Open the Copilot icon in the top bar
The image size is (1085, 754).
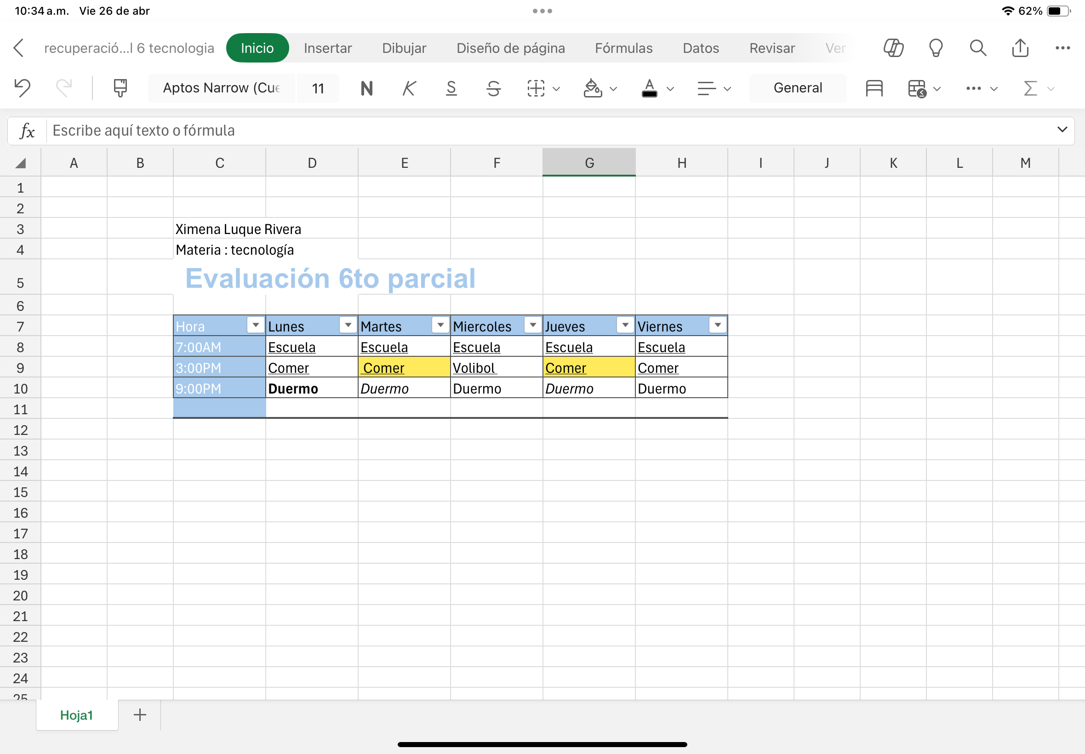(893, 48)
